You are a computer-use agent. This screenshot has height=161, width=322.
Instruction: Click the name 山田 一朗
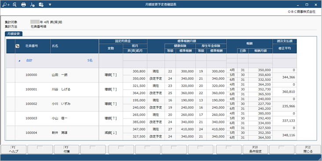click(x=59, y=75)
